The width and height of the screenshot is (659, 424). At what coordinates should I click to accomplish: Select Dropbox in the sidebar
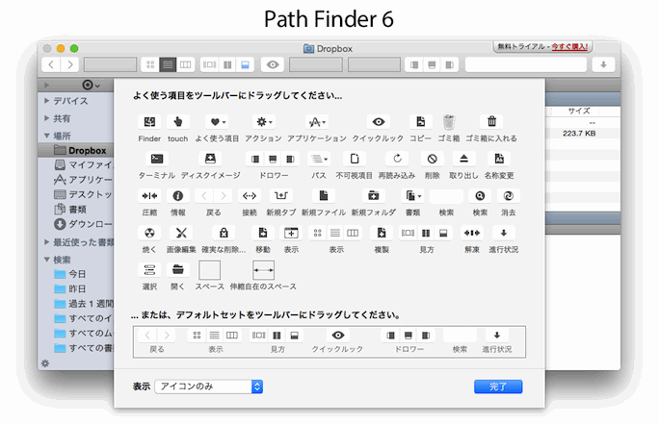pos(76,150)
